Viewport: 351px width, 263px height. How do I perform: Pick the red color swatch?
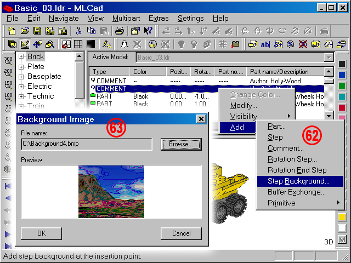click(x=342, y=108)
